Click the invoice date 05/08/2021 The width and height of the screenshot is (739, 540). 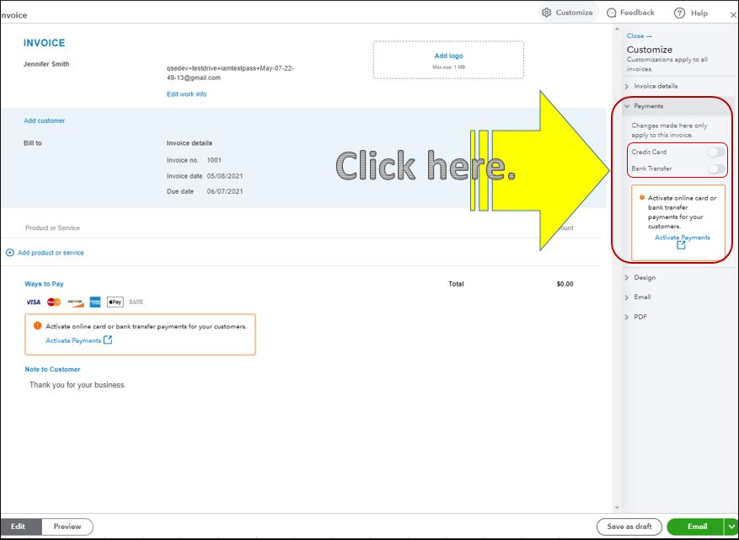pyautogui.click(x=225, y=176)
